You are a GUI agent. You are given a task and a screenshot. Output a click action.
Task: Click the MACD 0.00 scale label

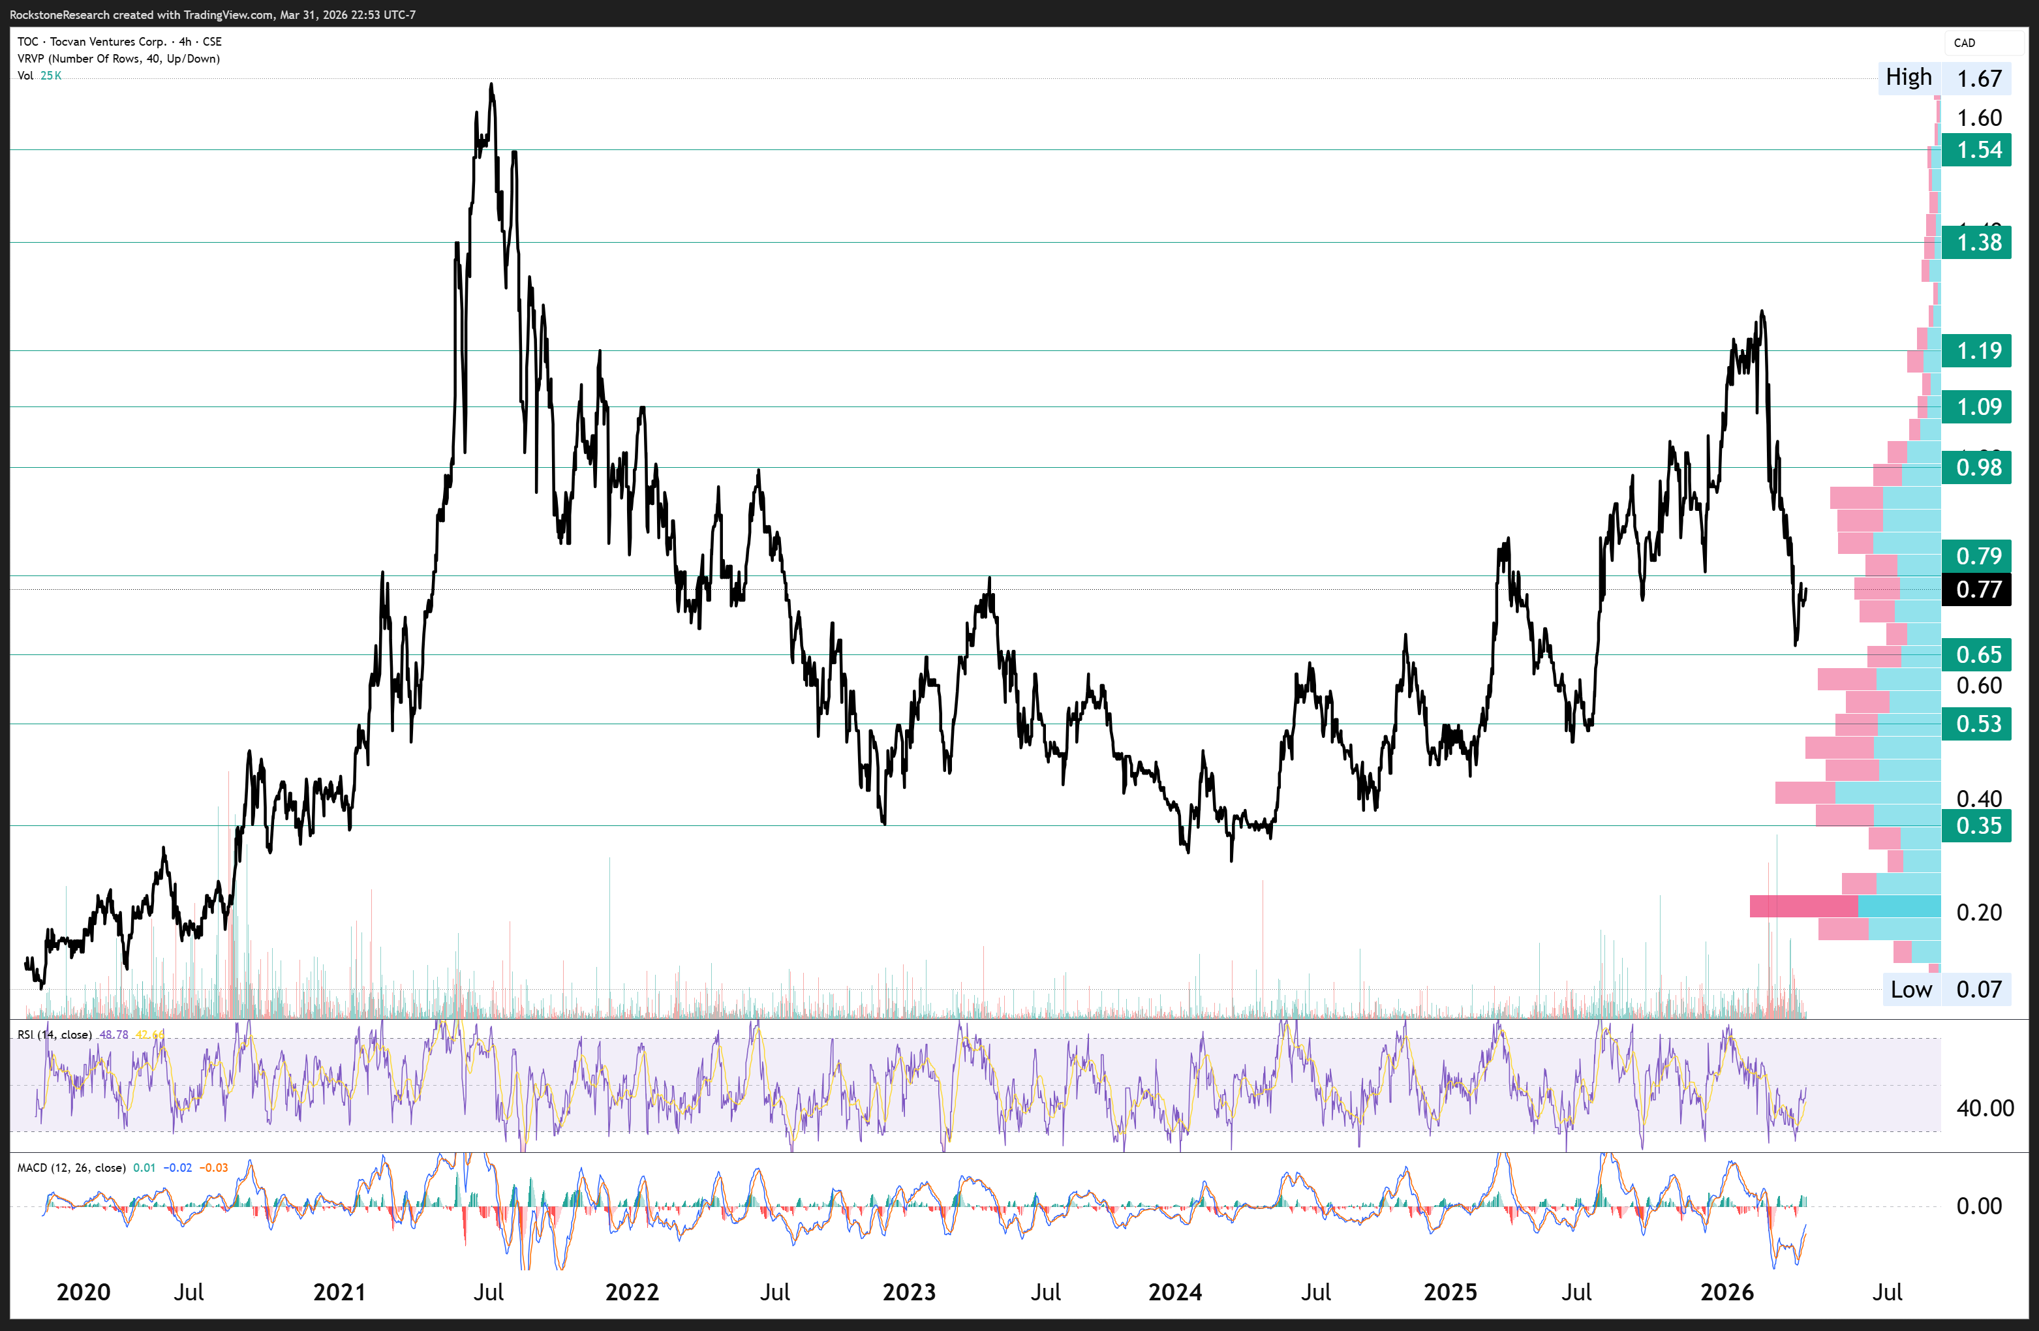click(1978, 1206)
